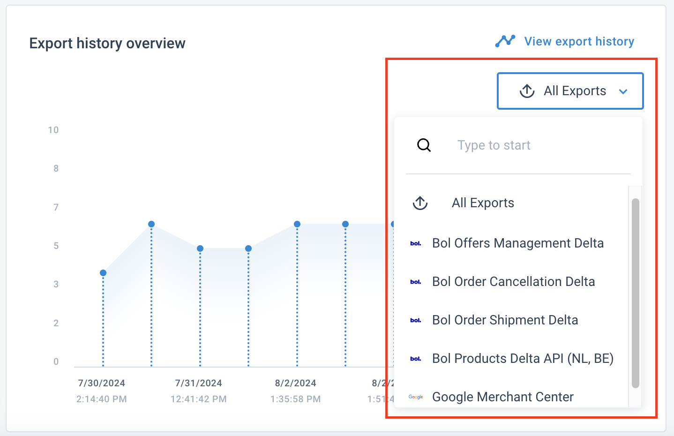Click bol logo next to Order Cancellation Delta
Screen dimensions: 674x436
click(x=416, y=282)
